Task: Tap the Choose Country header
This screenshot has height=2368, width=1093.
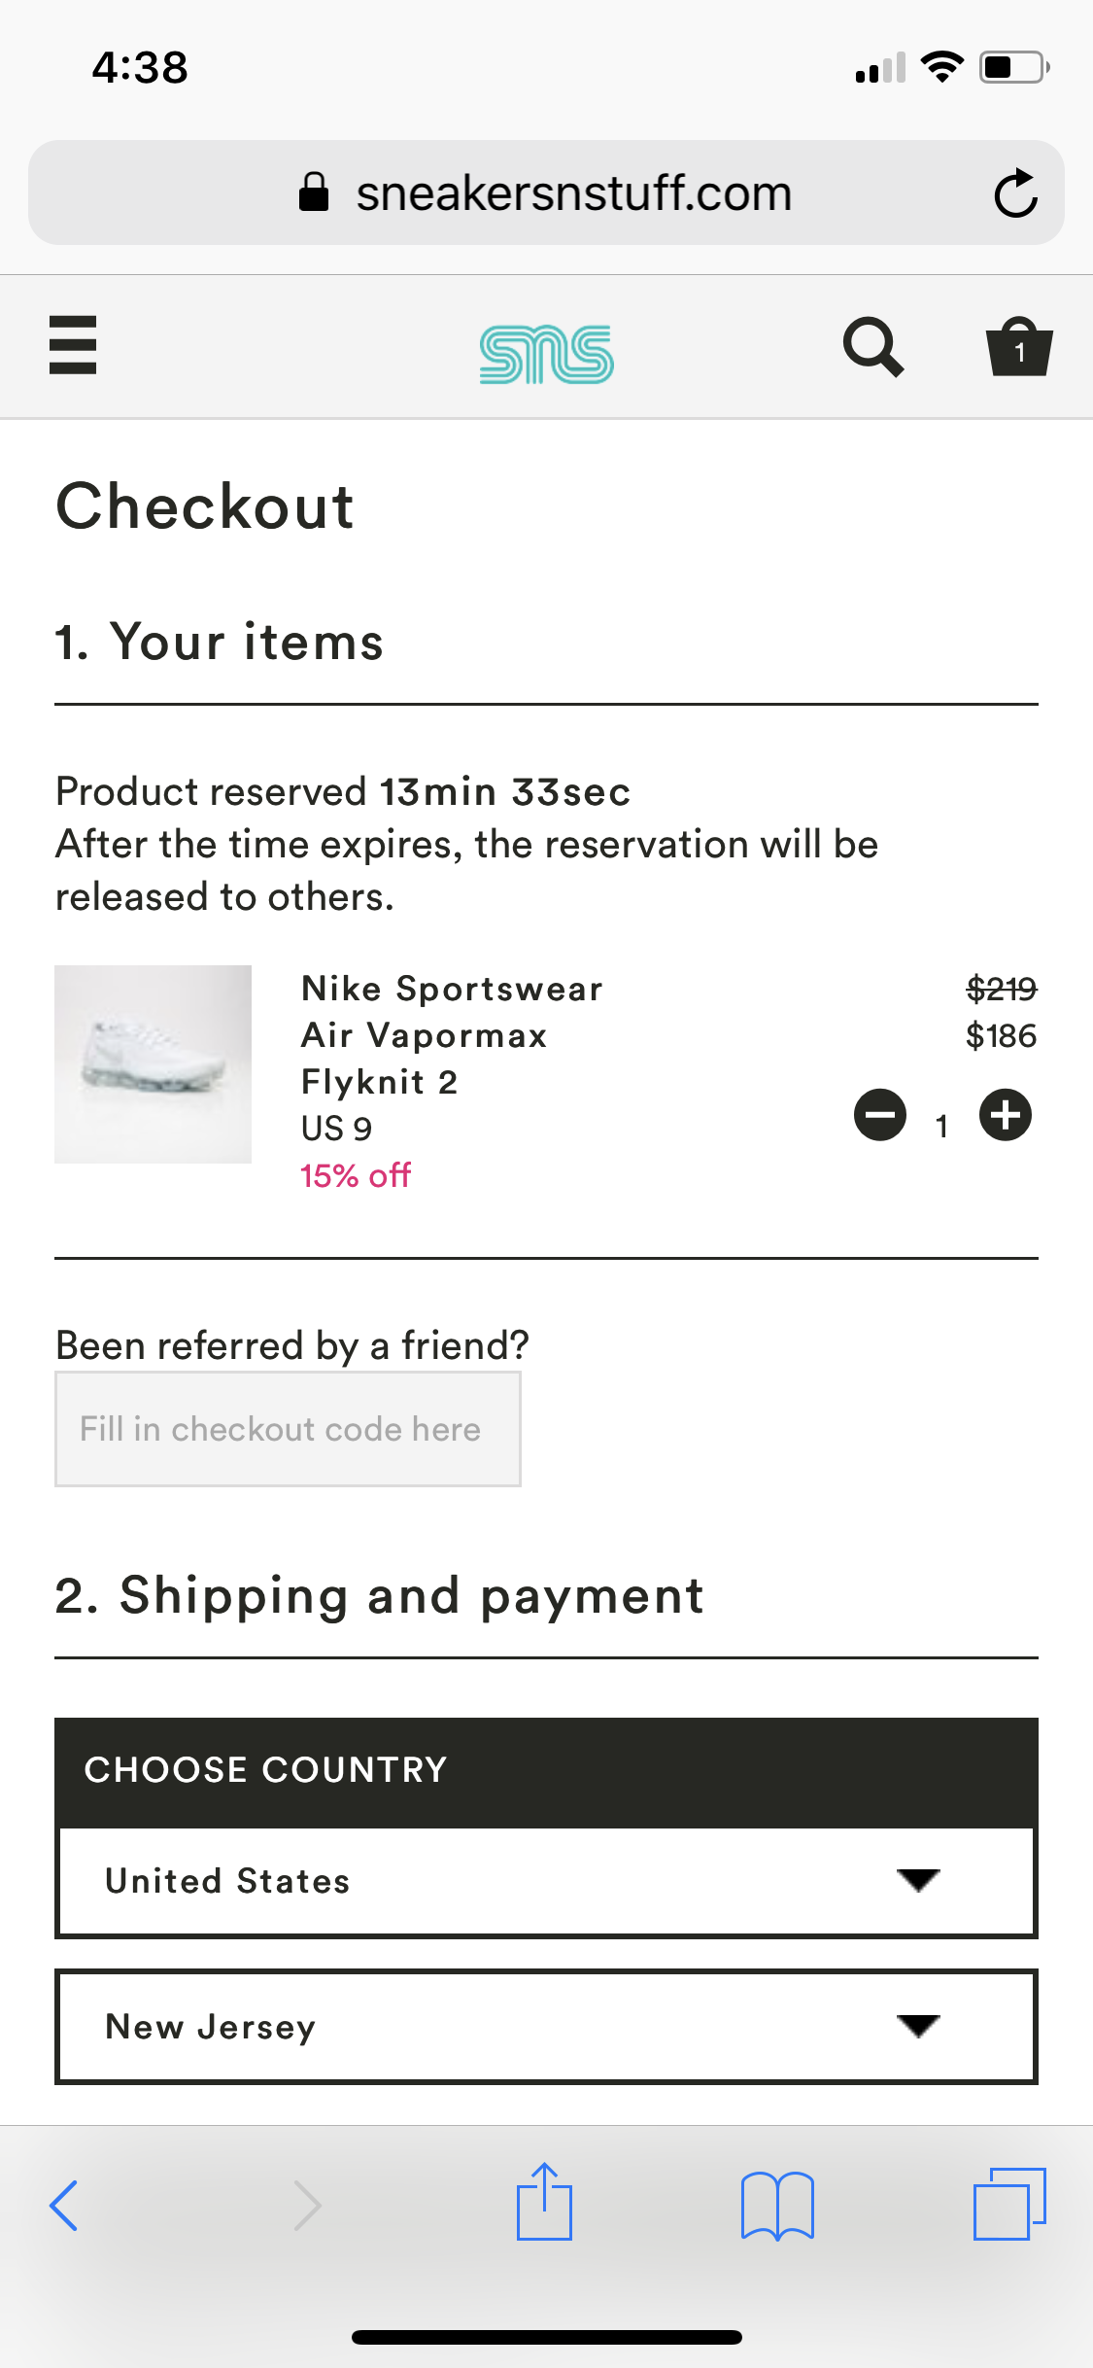Action: [x=265, y=1770]
